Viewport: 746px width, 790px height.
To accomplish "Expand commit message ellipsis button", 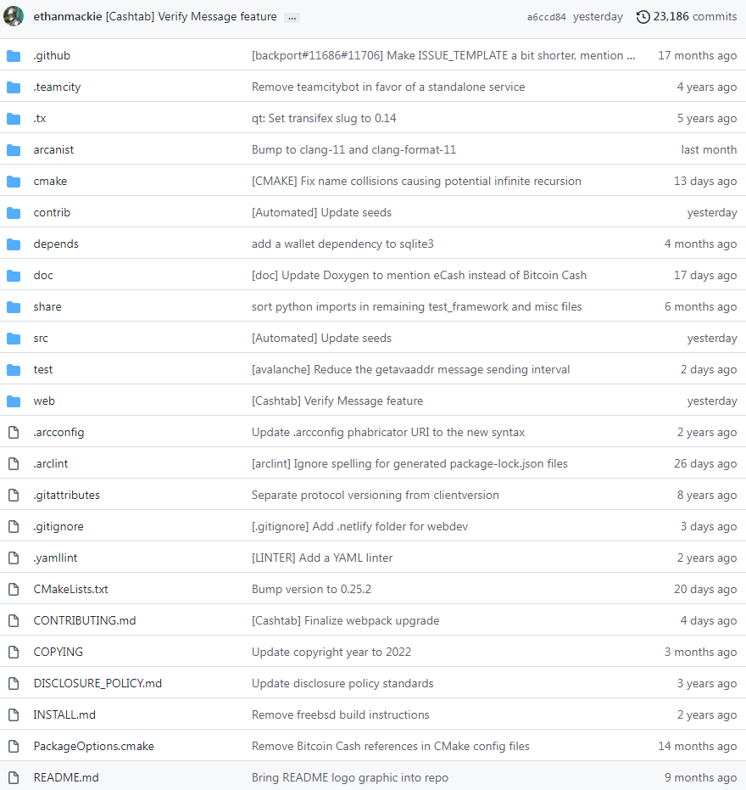I will 292,18.
